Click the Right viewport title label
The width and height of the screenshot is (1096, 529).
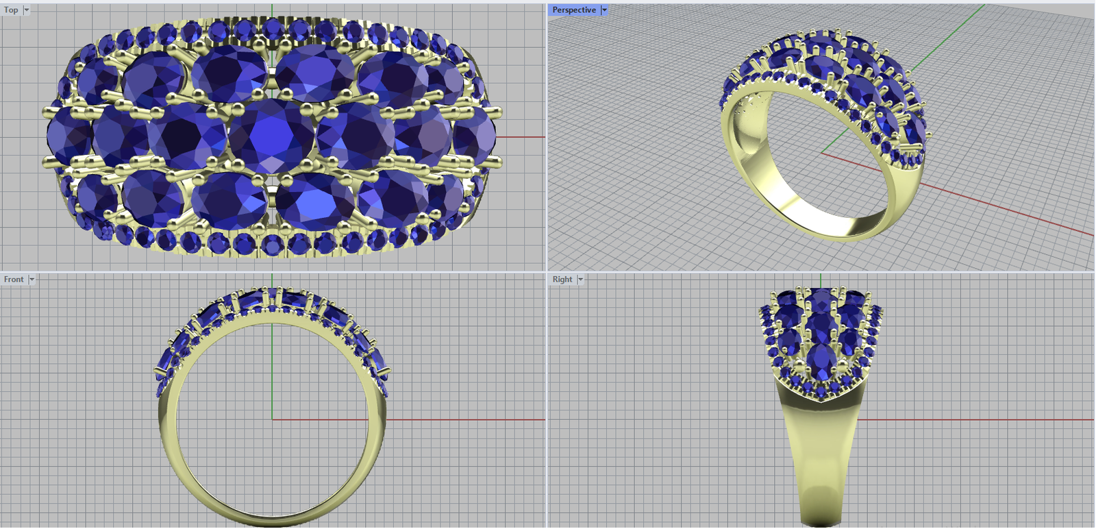[562, 280]
